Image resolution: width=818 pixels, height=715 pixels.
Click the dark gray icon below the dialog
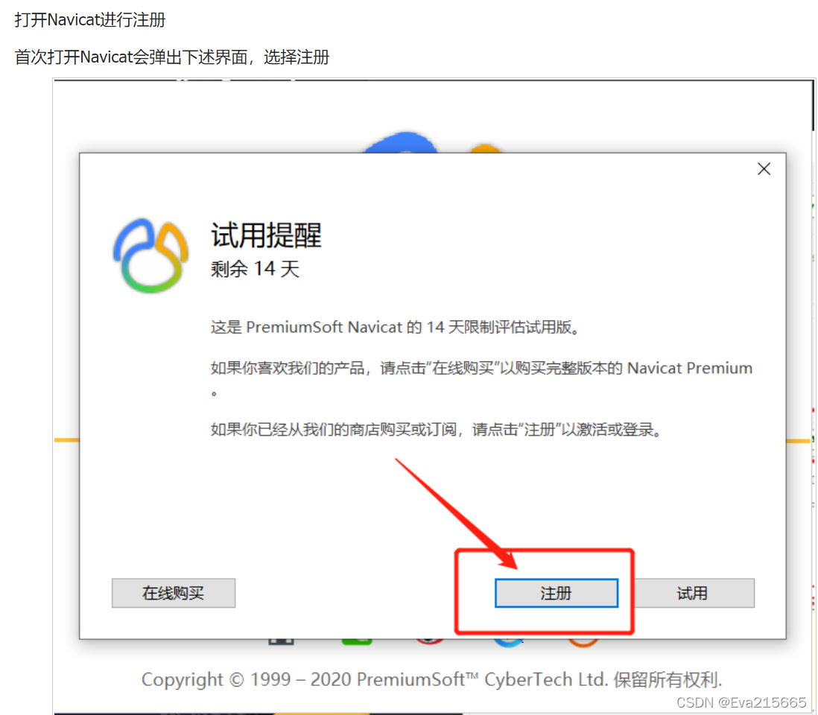coord(281,642)
